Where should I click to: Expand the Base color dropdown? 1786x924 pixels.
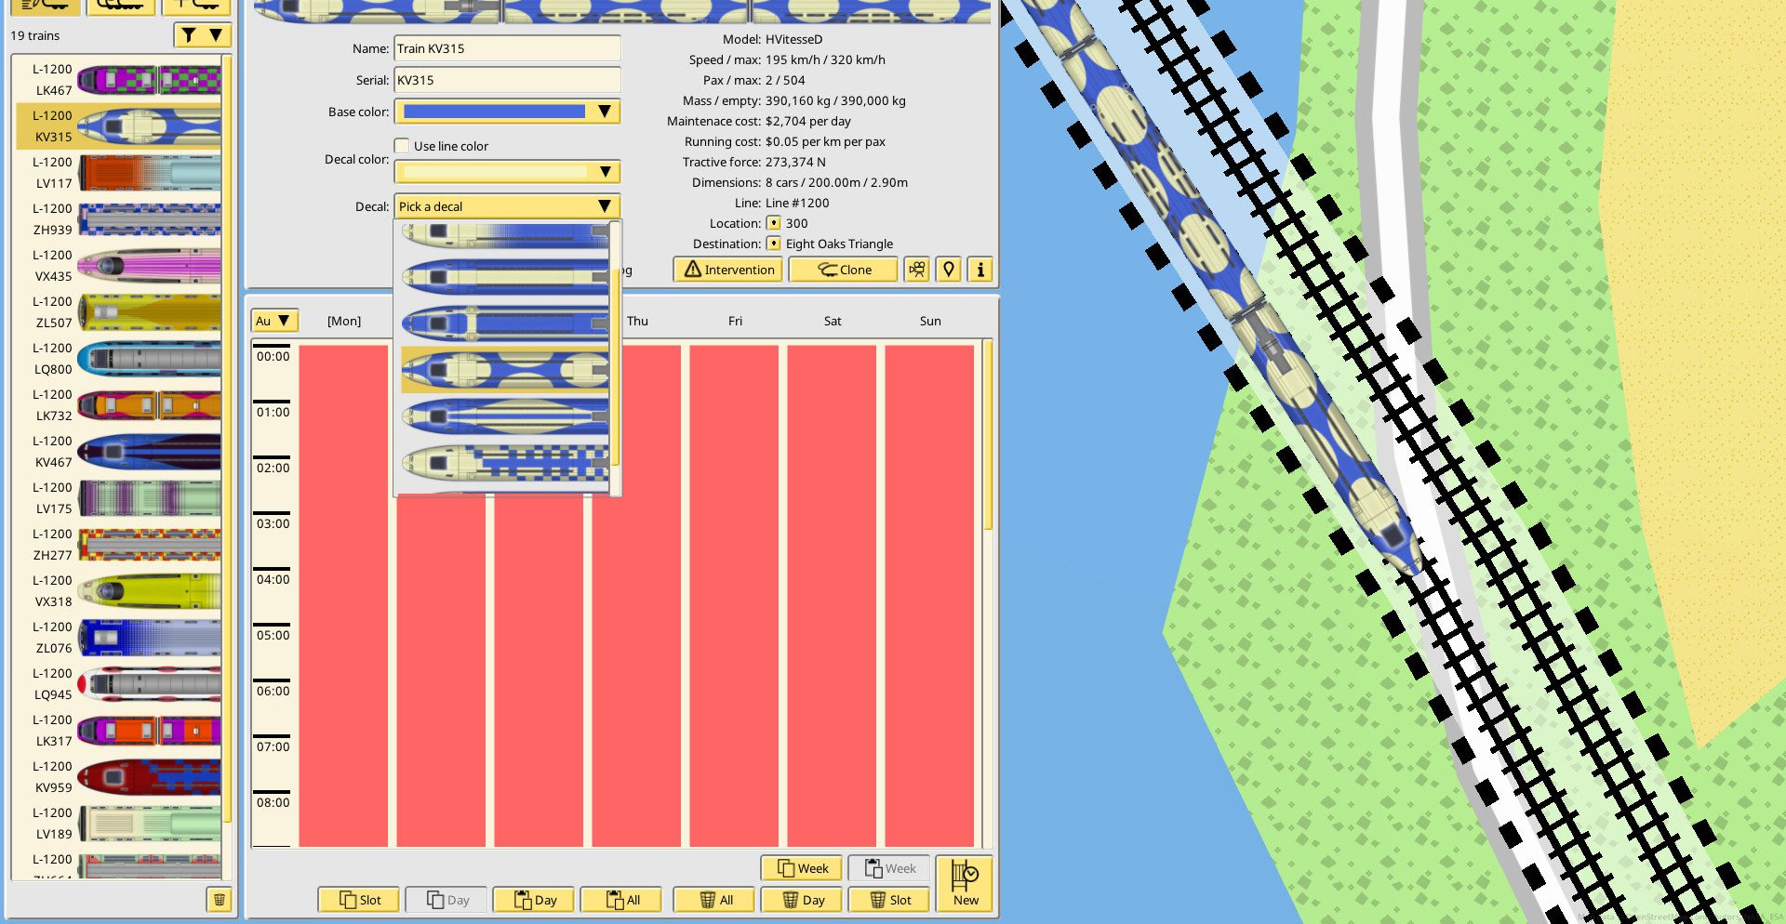[x=507, y=112]
